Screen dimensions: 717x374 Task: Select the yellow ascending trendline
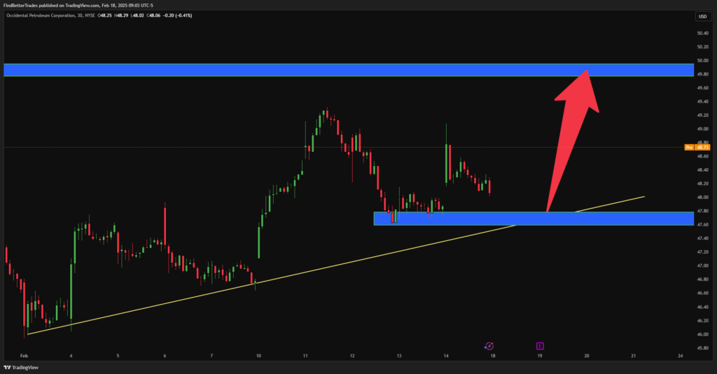(x=336, y=265)
